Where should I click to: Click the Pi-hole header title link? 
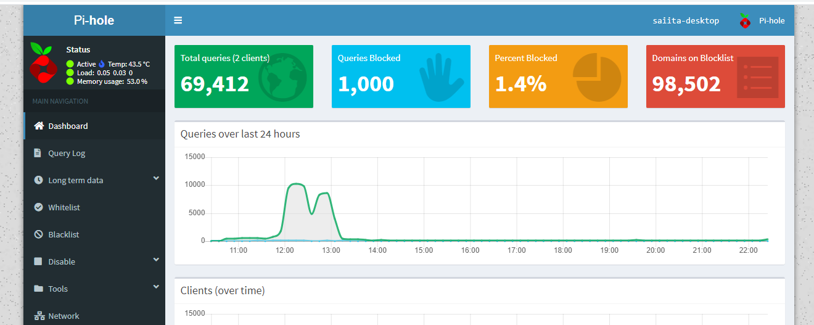coord(94,20)
